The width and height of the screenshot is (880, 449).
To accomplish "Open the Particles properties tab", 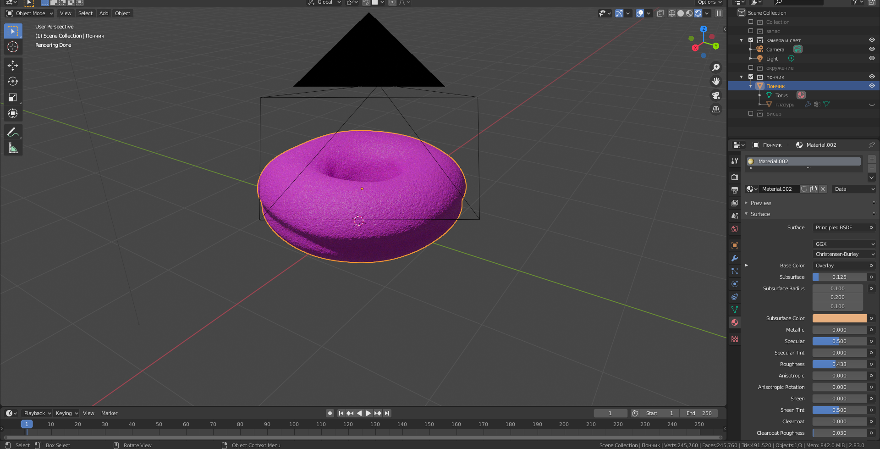I will click(x=735, y=271).
